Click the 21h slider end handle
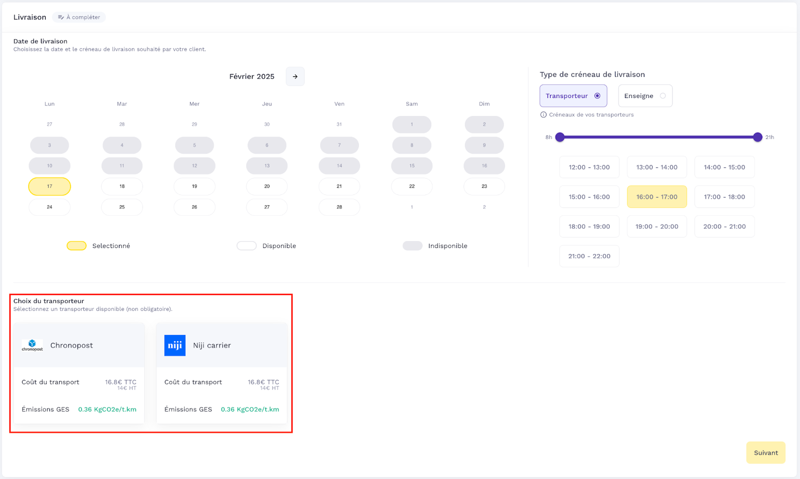The height and width of the screenshot is (479, 800). tap(757, 137)
